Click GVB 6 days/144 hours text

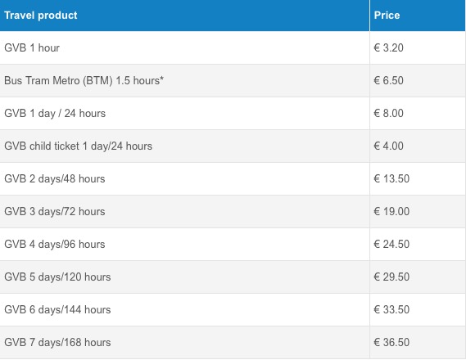[x=57, y=309]
